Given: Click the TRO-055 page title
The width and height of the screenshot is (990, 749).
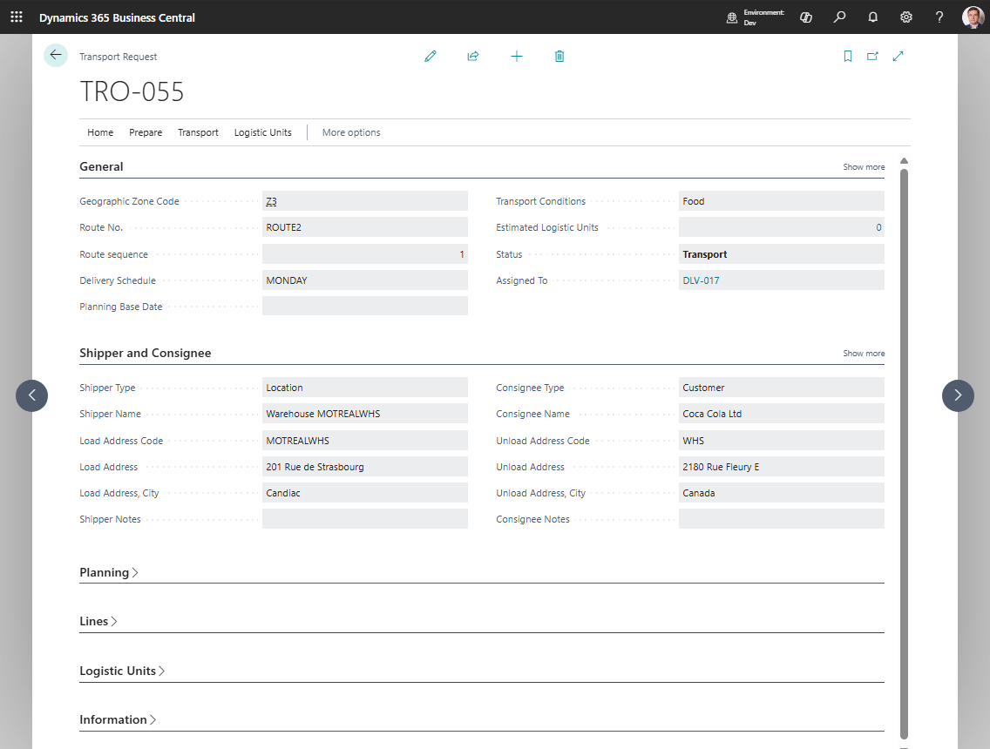Looking at the screenshot, I should click(x=132, y=91).
